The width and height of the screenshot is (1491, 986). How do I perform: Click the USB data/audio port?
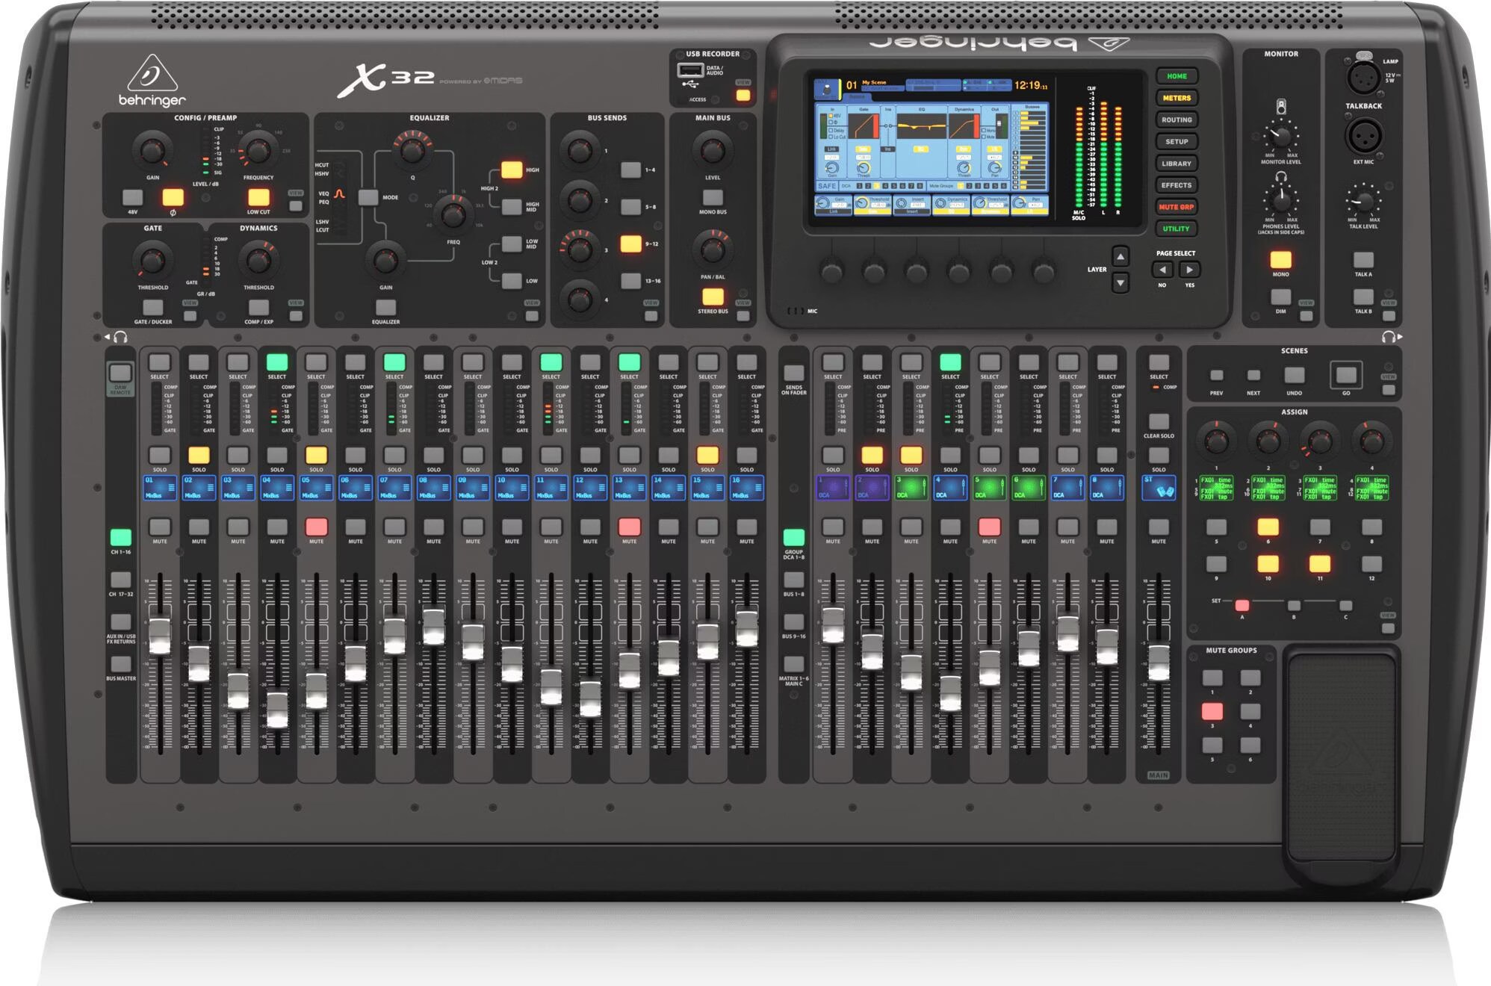[689, 70]
